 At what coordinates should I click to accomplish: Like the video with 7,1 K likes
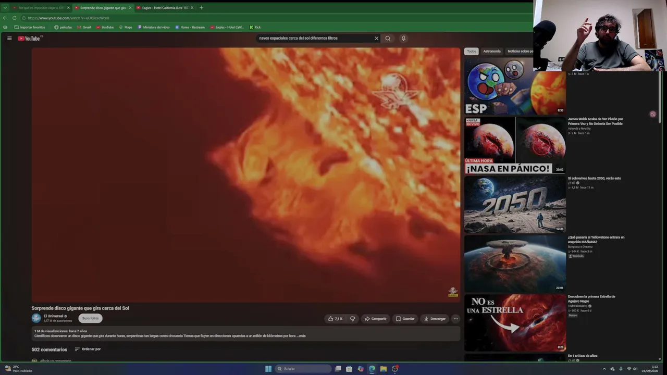(x=336, y=319)
